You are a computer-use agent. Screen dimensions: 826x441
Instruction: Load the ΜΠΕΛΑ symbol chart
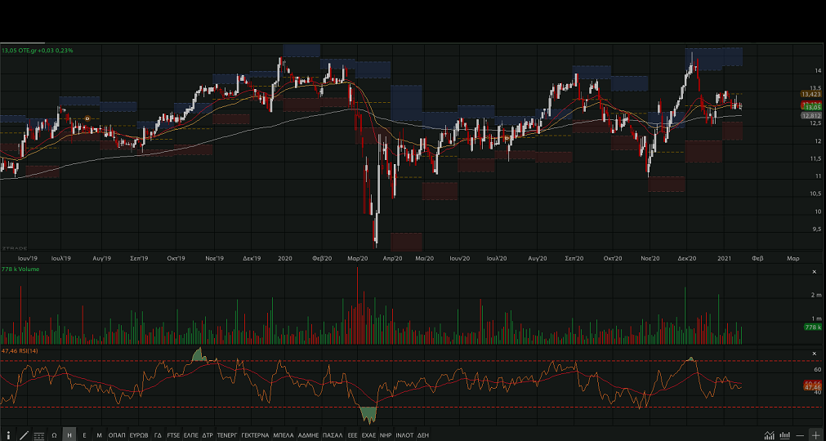tap(284, 435)
